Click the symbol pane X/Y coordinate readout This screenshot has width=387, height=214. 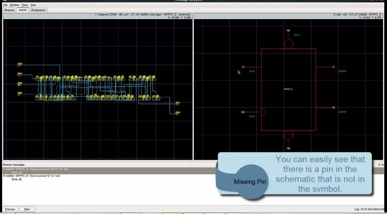coord(370,17)
